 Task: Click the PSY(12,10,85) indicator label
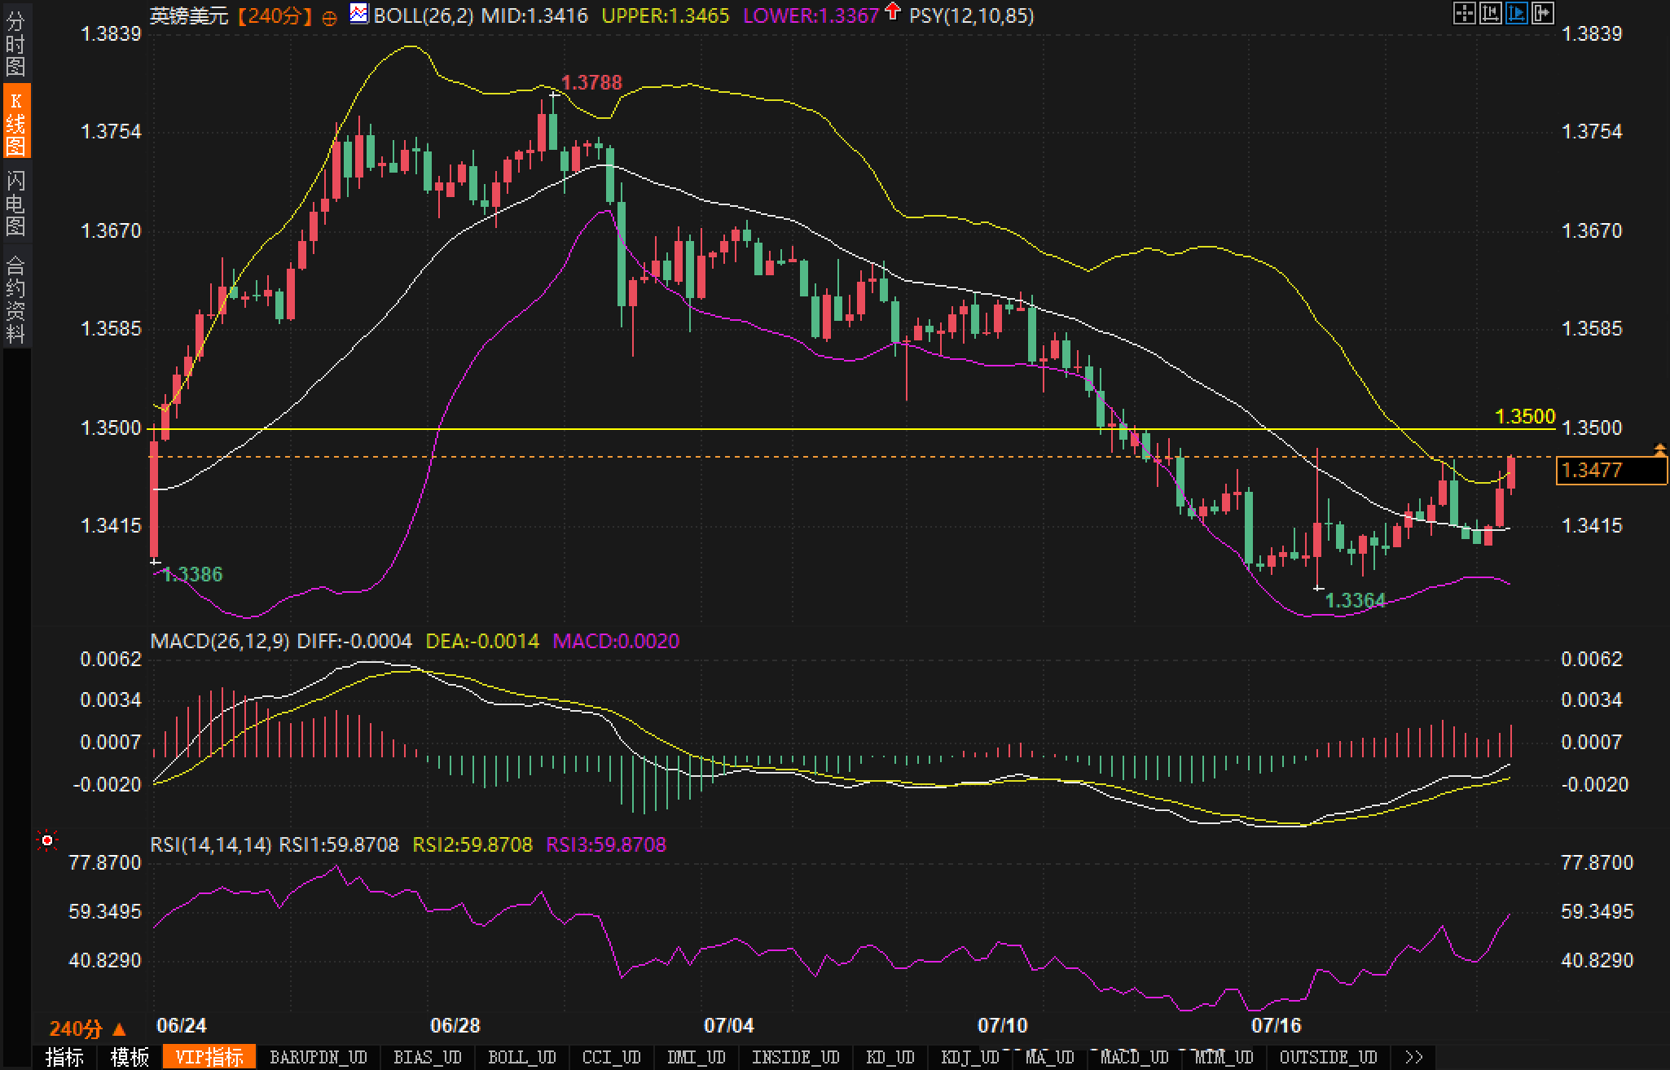(971, 15)
